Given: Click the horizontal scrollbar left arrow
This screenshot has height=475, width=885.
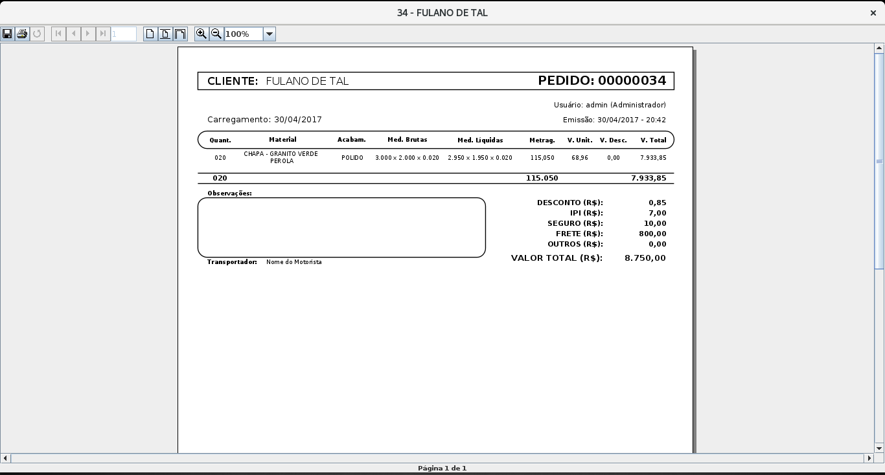Looking at the screenshot, I should click(x=5, y=458).
